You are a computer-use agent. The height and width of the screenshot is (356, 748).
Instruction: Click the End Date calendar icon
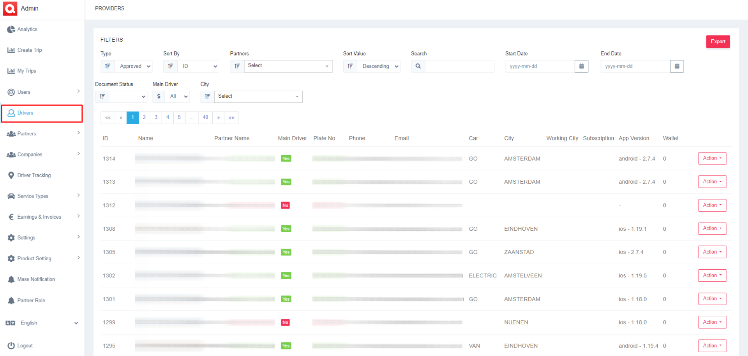(x=677, y=66)
